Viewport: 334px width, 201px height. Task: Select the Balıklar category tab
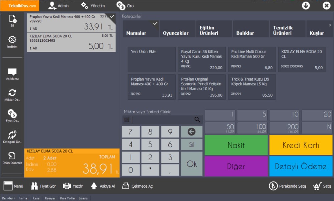[x=251, y=29]
